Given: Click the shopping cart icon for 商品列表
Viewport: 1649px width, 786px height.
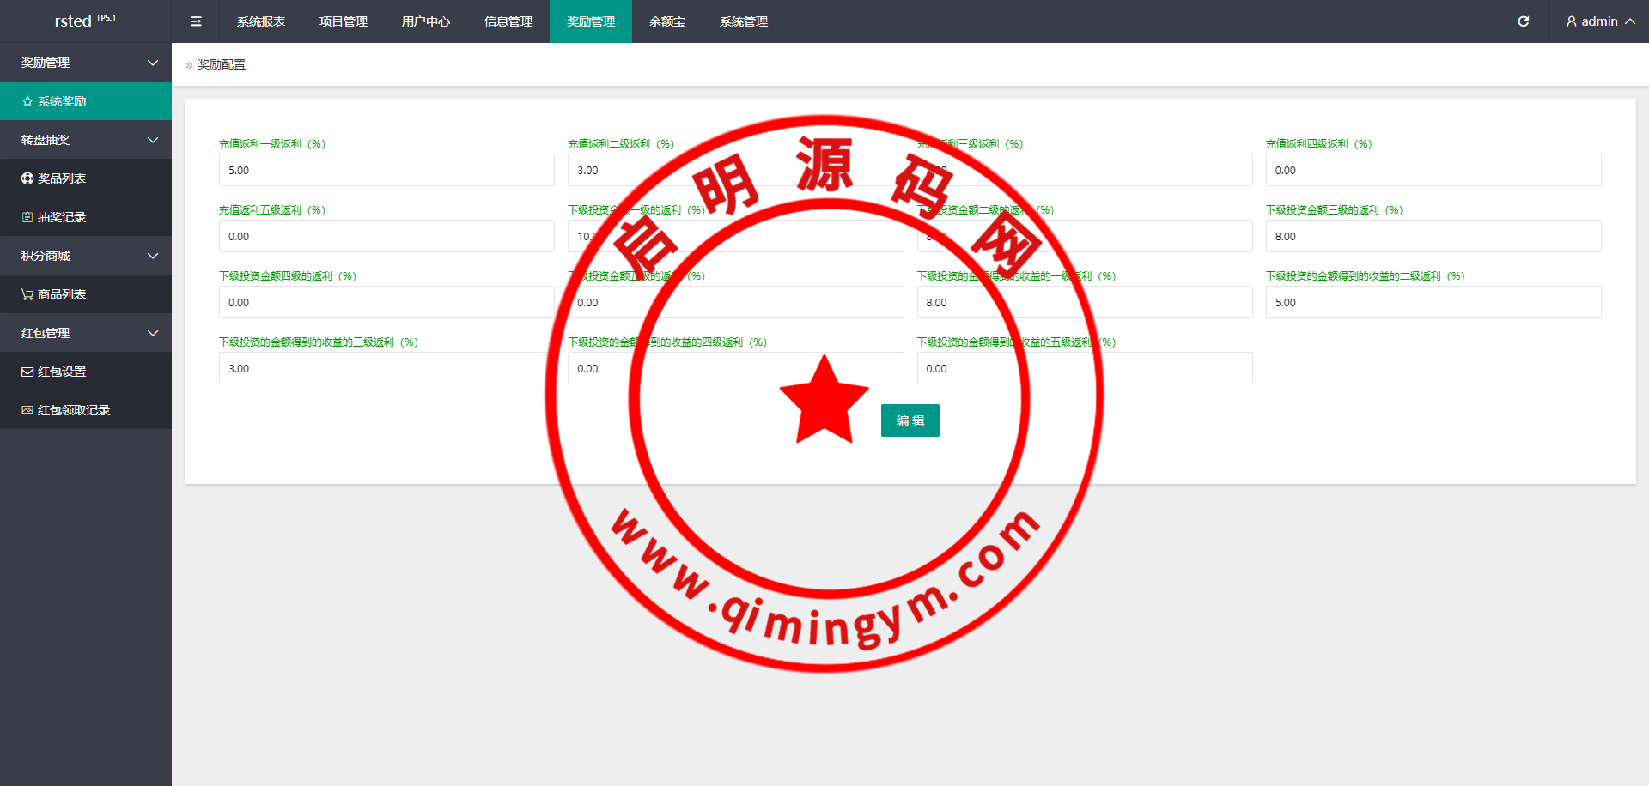Looking at the screenshot, I should tap(27, 294).
